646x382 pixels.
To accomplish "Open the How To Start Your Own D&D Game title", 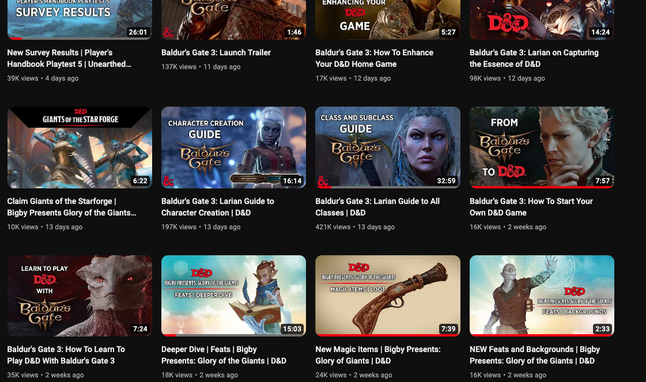I will [531, 207].
